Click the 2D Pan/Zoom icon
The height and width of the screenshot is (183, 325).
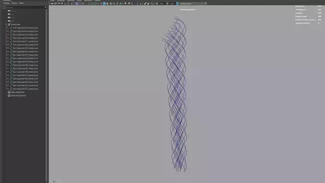coord(68,3)
